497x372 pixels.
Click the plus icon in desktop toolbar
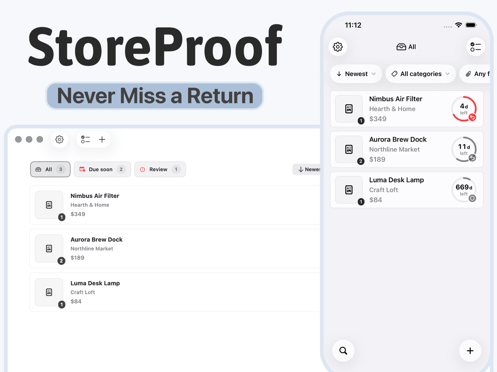(x=102, y=139)
